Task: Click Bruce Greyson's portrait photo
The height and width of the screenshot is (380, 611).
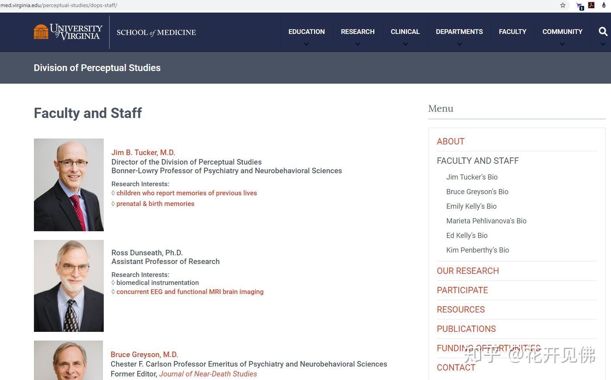Action: [x=68, y=360]
